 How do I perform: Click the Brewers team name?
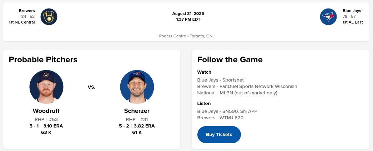(27, 11)
